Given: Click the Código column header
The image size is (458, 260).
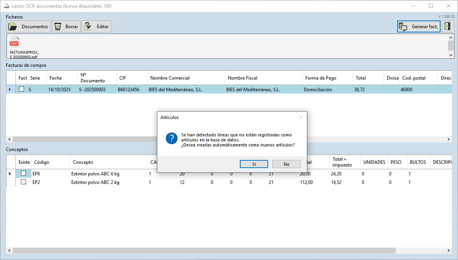Looking at the screenshot, I should click(x=50, y=162).
